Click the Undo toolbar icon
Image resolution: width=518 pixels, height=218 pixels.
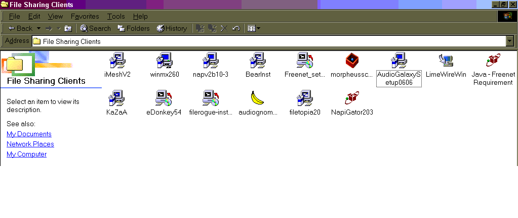click(x=236, y=28)
